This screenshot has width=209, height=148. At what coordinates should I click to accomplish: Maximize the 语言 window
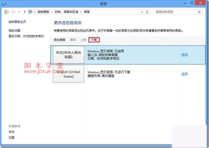click(192, 3)
